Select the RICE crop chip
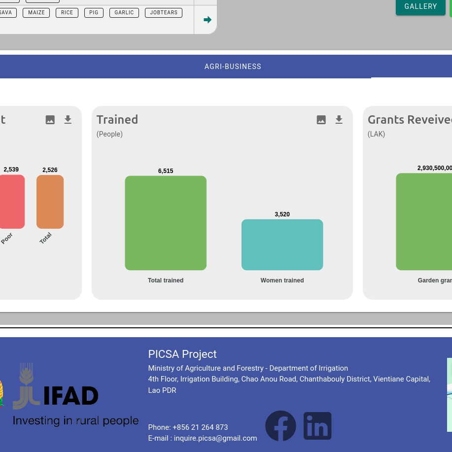 [x=67, y=13]
